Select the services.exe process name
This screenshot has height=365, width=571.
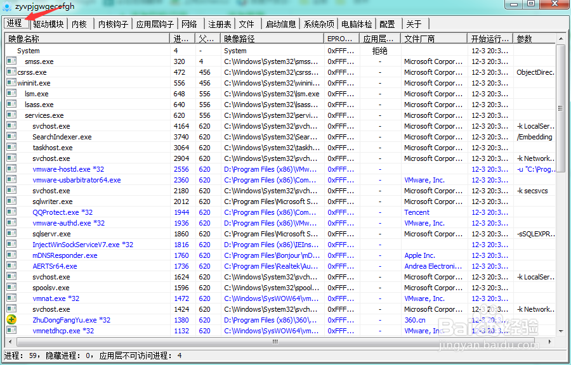(x=44, y=115)
